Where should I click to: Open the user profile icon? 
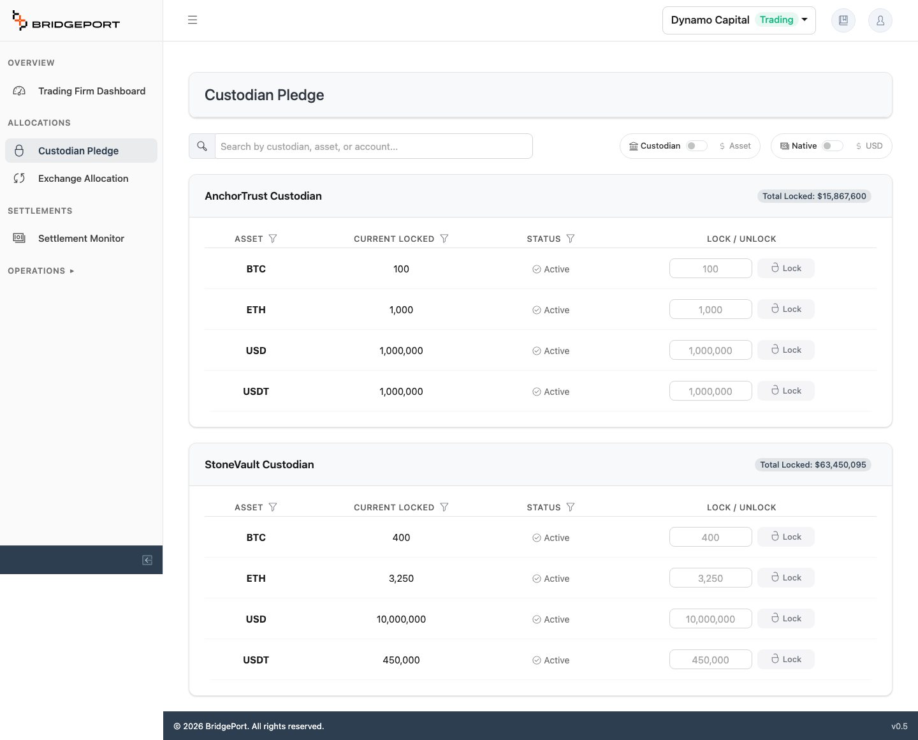coord(880,20)
